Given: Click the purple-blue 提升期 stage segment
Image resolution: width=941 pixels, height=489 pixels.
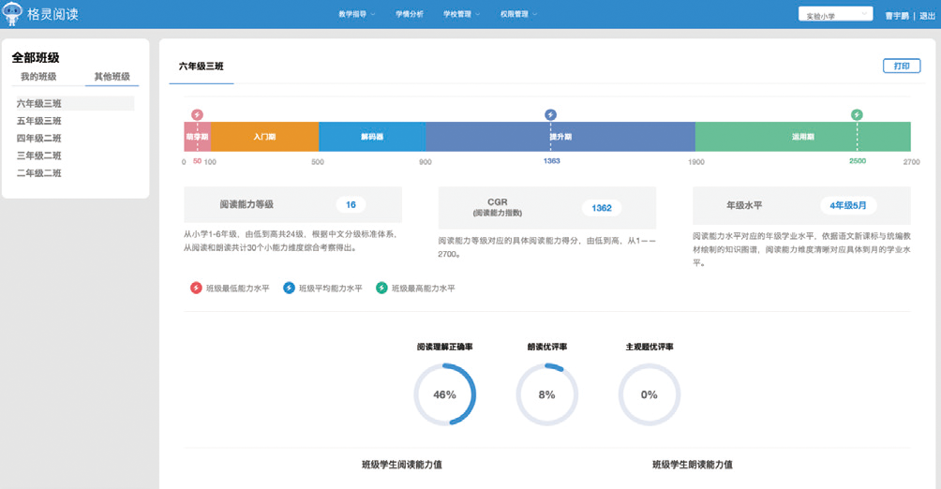Looking at the screenshot, I should pos(560,137).
